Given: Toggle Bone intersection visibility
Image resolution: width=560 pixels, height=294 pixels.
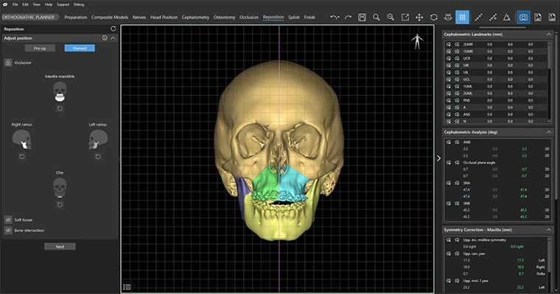Looking at the screenshot, I should click(8, 231).
